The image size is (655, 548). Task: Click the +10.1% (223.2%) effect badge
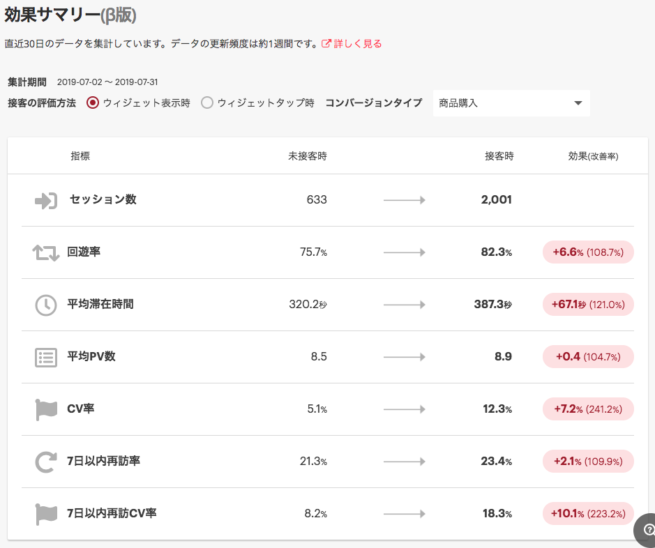pos(588,513)
